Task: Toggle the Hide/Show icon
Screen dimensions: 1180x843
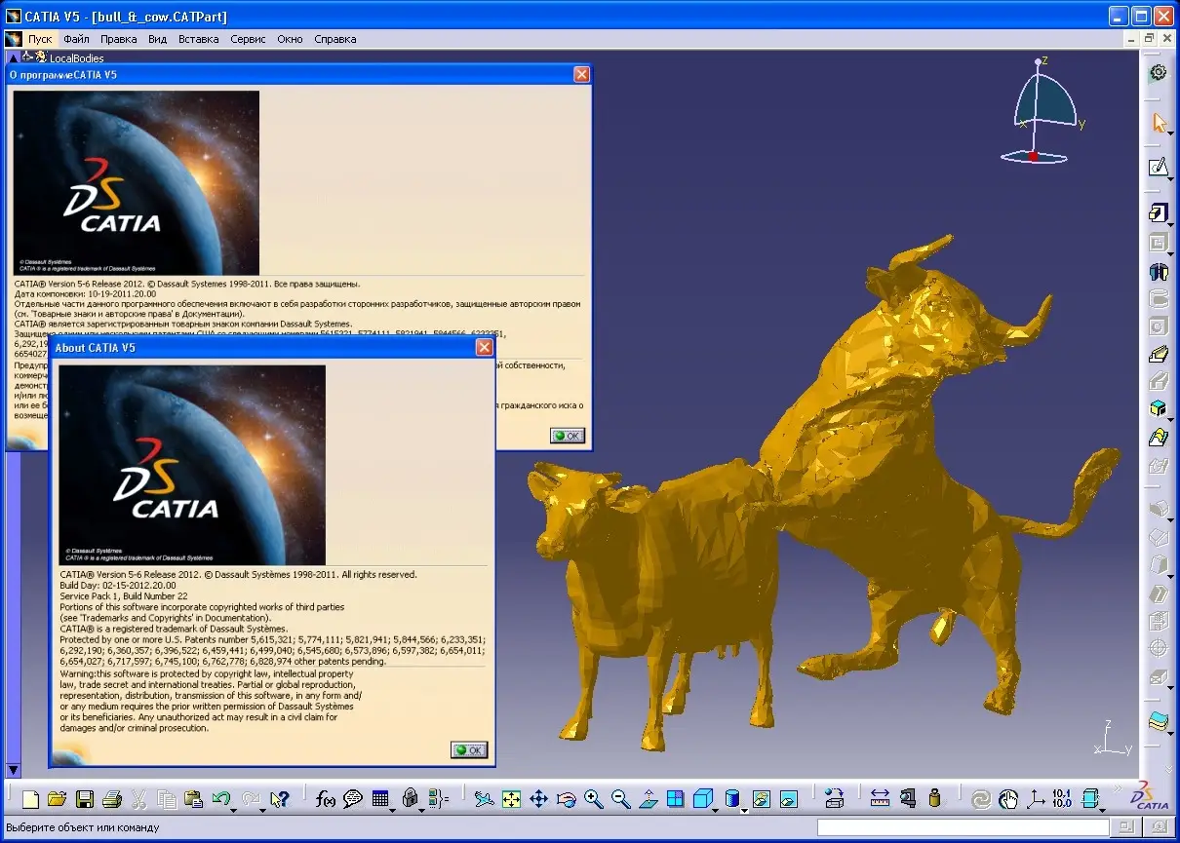Action: 761,800
